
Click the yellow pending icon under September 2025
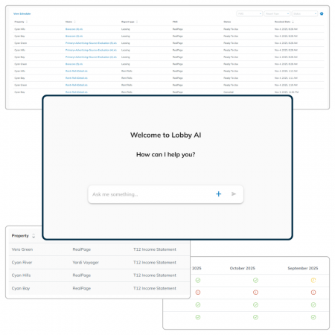[x=313, y=280]
